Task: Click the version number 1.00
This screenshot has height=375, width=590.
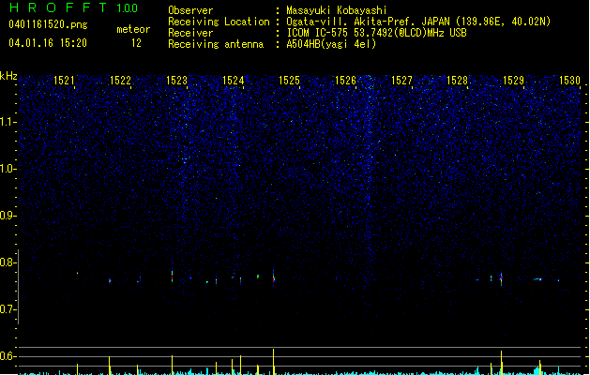Action: (127, 8)
